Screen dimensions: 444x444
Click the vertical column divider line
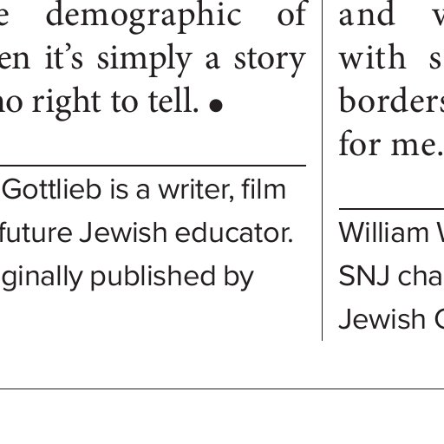[x=322, y=170]
